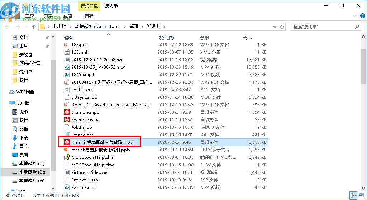Image resolution: width=367 pixels, height=200 pixels.
Task: Open WPS网盘 cloud in sidebar
Action: click(x=22, y=92)
